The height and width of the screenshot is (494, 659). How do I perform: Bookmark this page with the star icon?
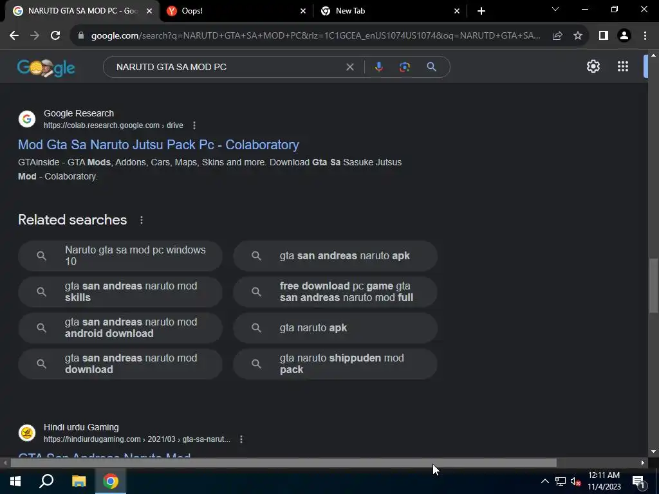pyautogui.click(x=578, y=36)
